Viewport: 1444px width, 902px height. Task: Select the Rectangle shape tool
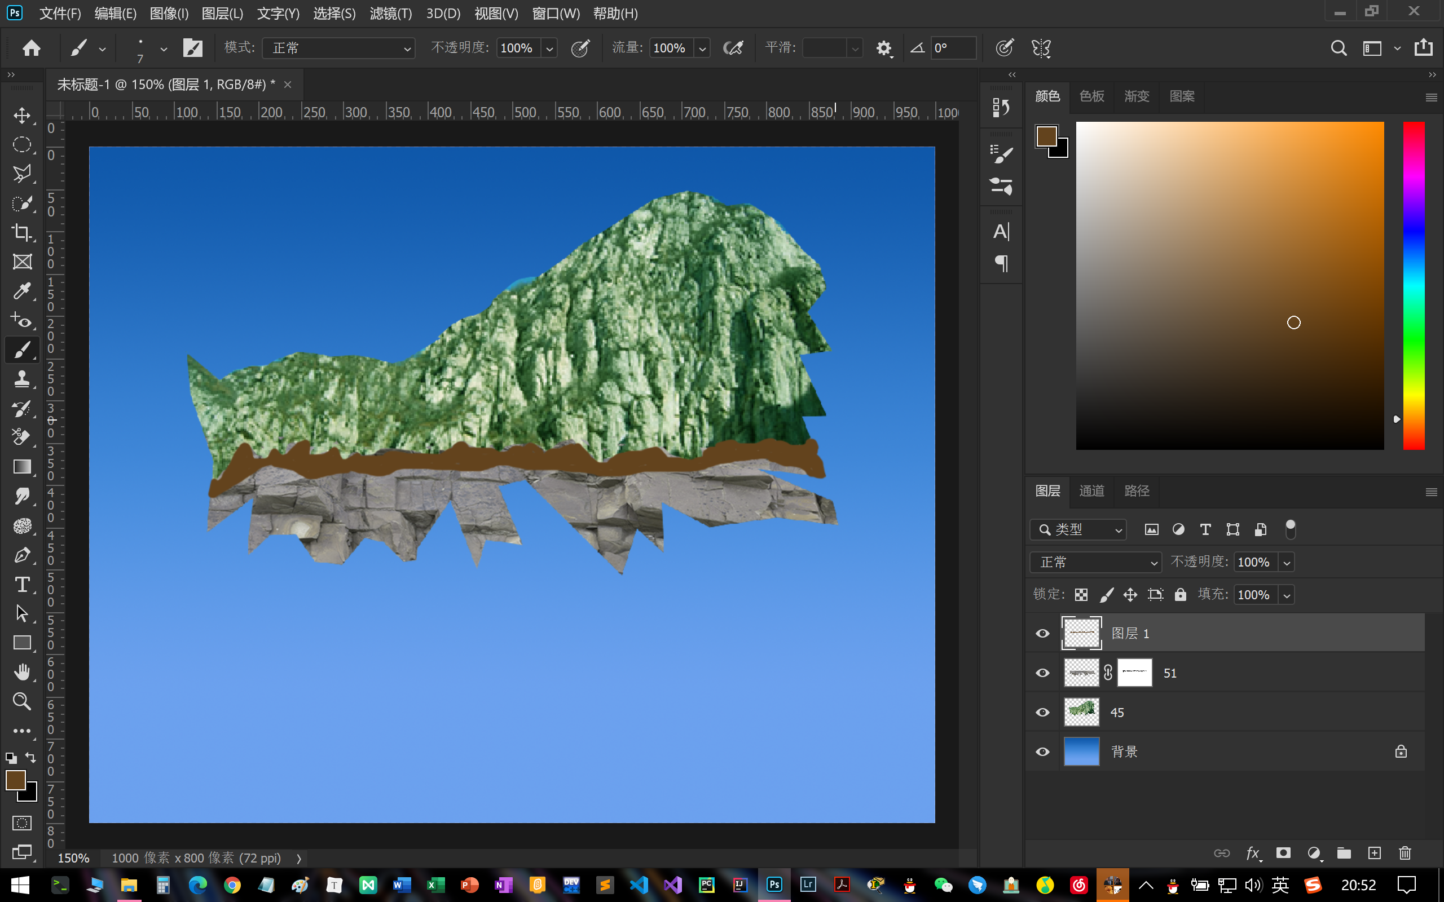(22, 643)
